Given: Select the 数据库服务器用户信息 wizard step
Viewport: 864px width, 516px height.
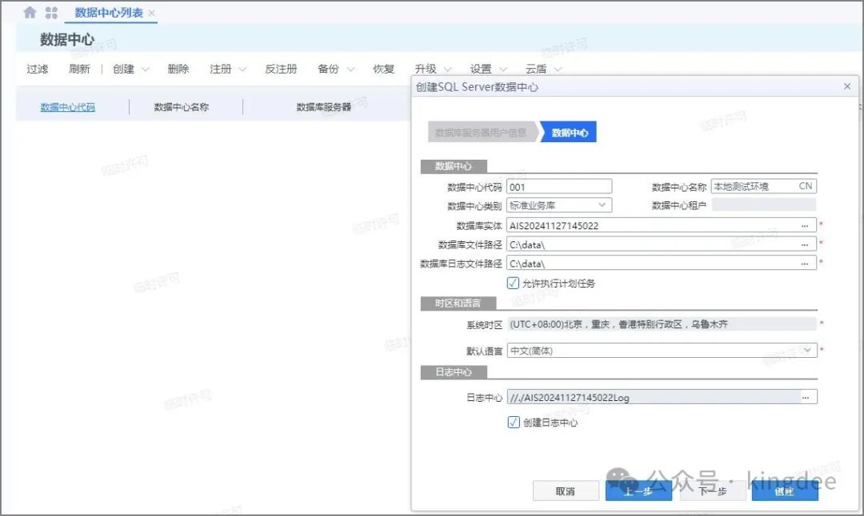Looking at the screenshot, I should (x=480, y=133).
